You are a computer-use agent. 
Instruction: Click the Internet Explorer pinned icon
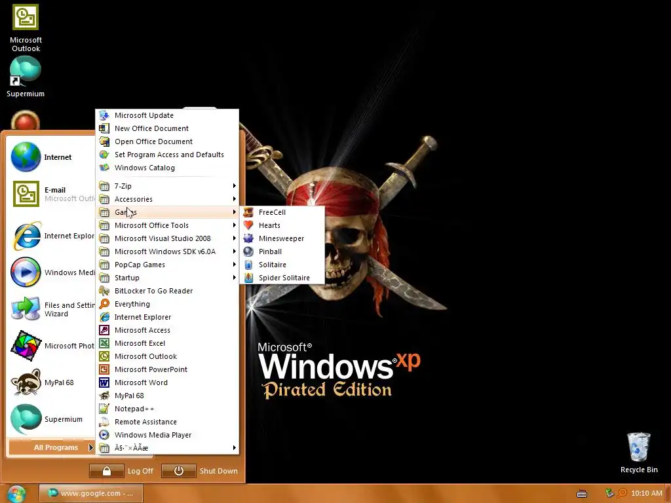26,236
